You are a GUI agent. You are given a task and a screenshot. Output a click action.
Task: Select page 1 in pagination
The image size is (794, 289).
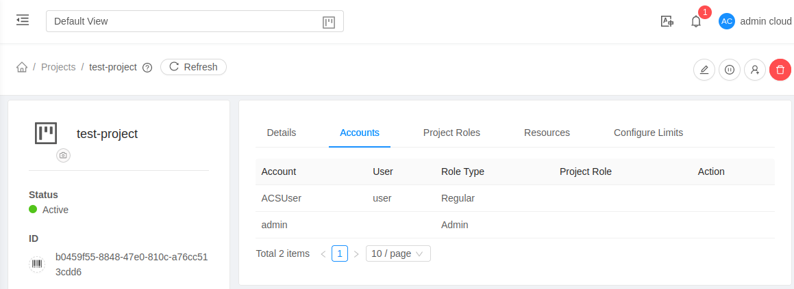[340, 253]
